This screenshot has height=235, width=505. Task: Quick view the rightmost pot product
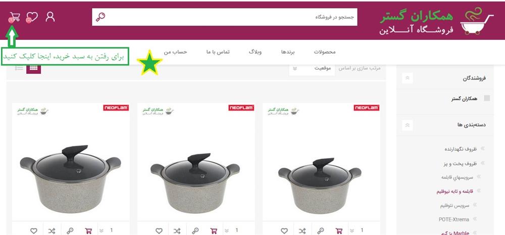321,230
